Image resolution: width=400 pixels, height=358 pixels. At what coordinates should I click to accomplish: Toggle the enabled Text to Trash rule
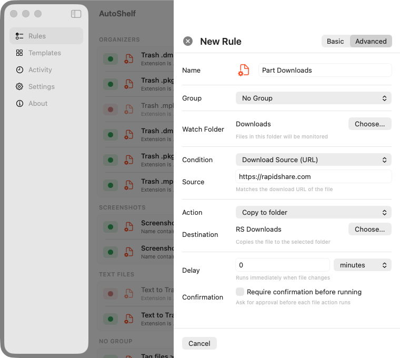pyautogui.click(x=111, y=319)
